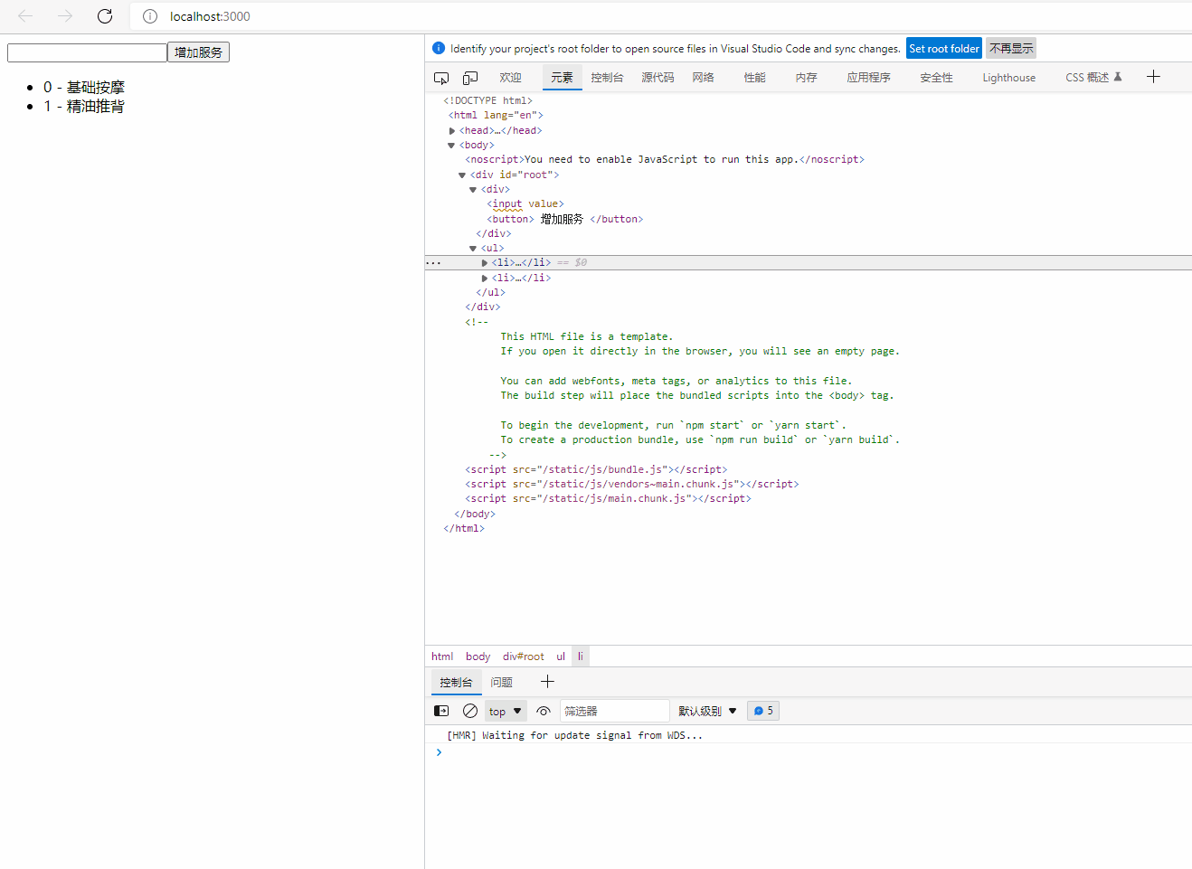The image size is (1192, 869).
Task: Click div#root in the breadcrumb
Action: click(x=524, y=656)
